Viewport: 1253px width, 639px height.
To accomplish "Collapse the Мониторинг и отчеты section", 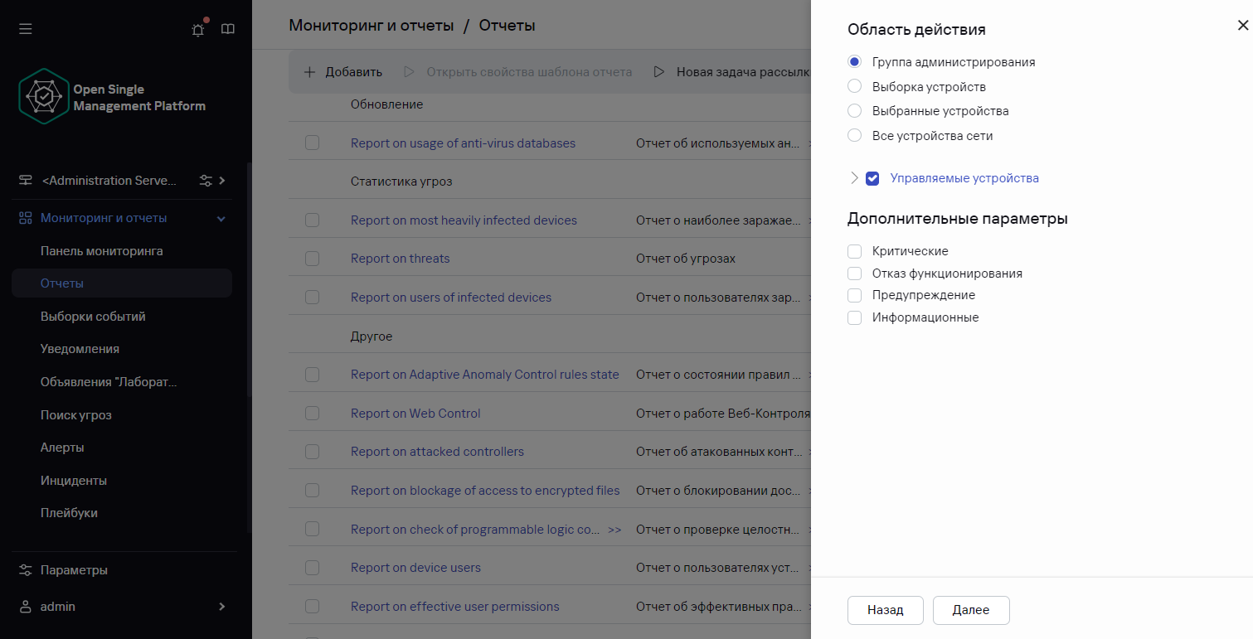I will [221, 219].
